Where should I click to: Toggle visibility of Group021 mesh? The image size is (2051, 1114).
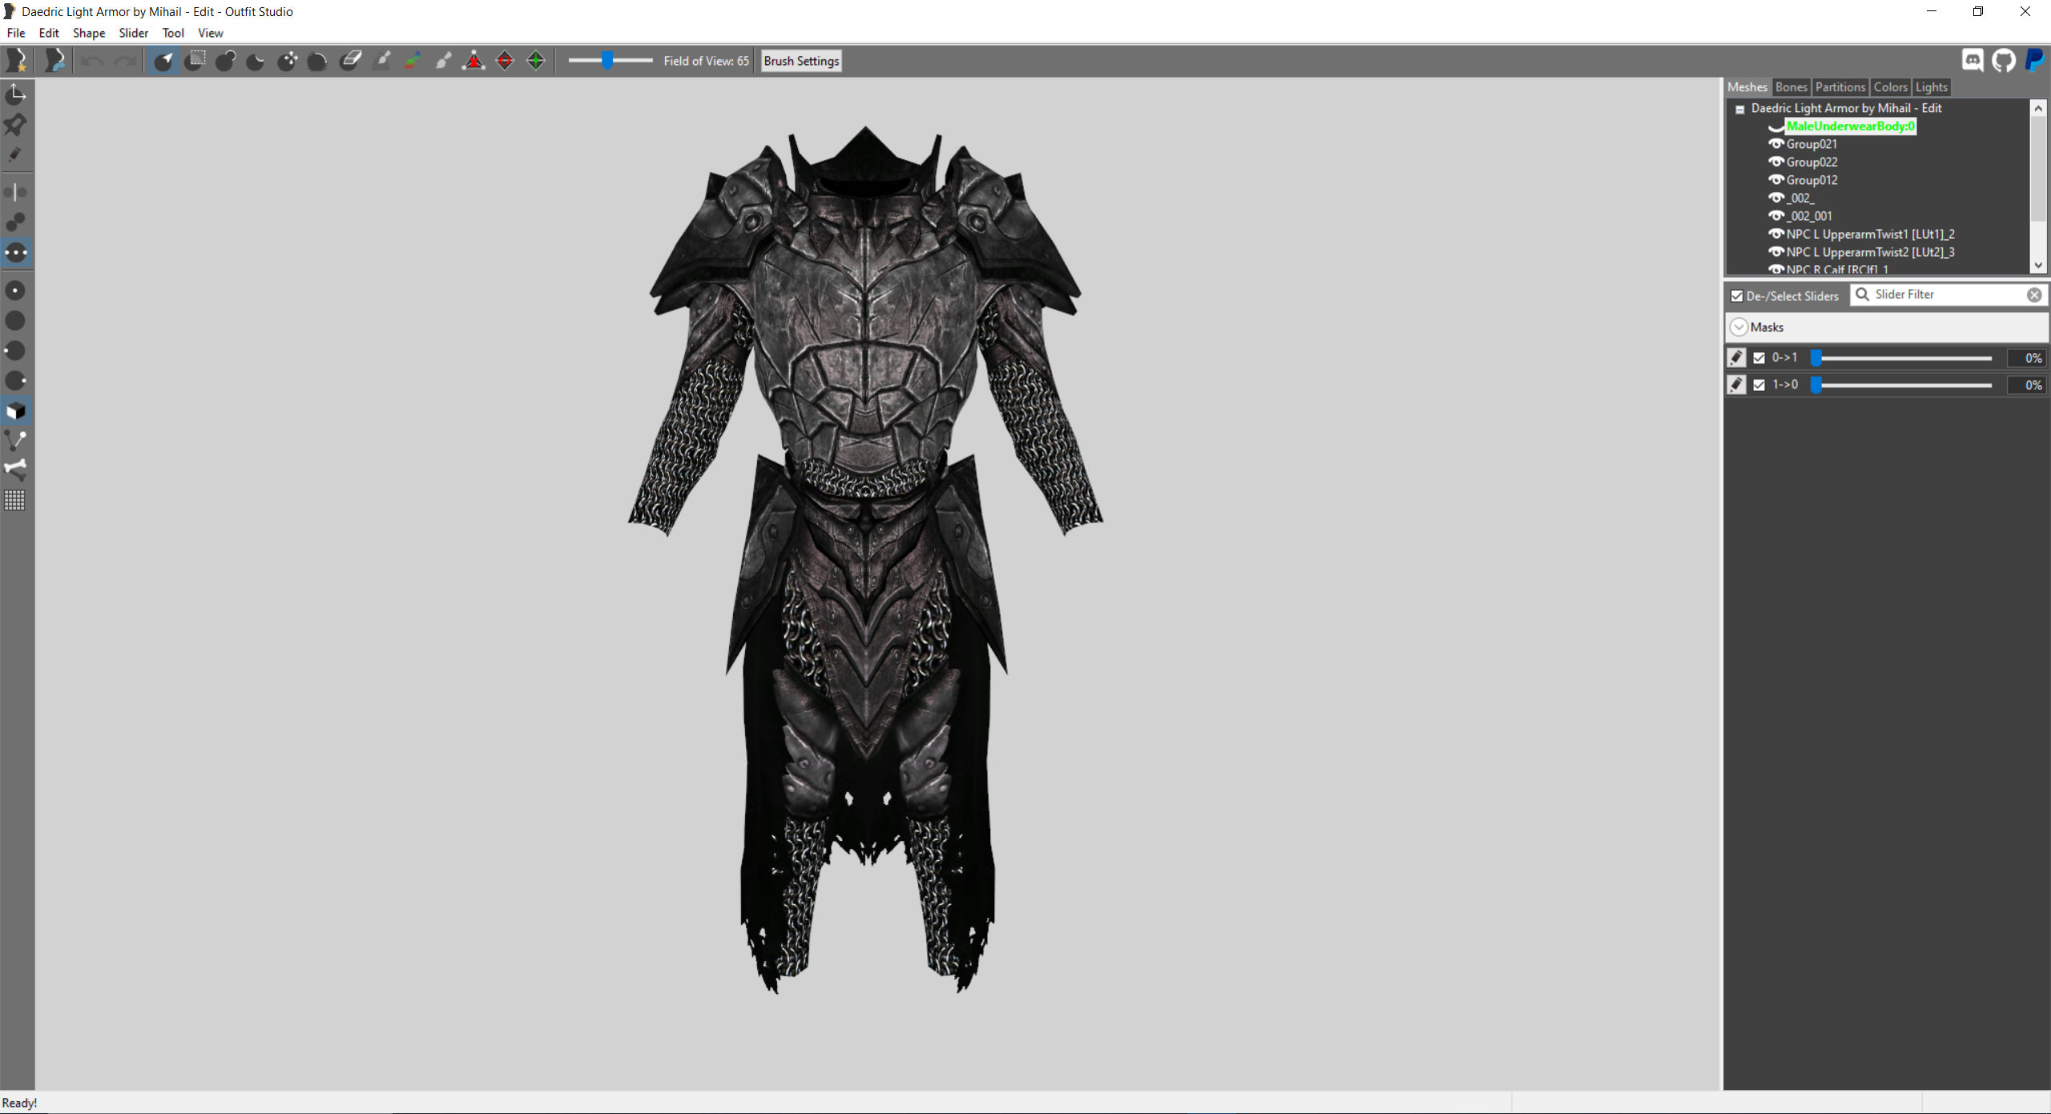(1776, 144)
